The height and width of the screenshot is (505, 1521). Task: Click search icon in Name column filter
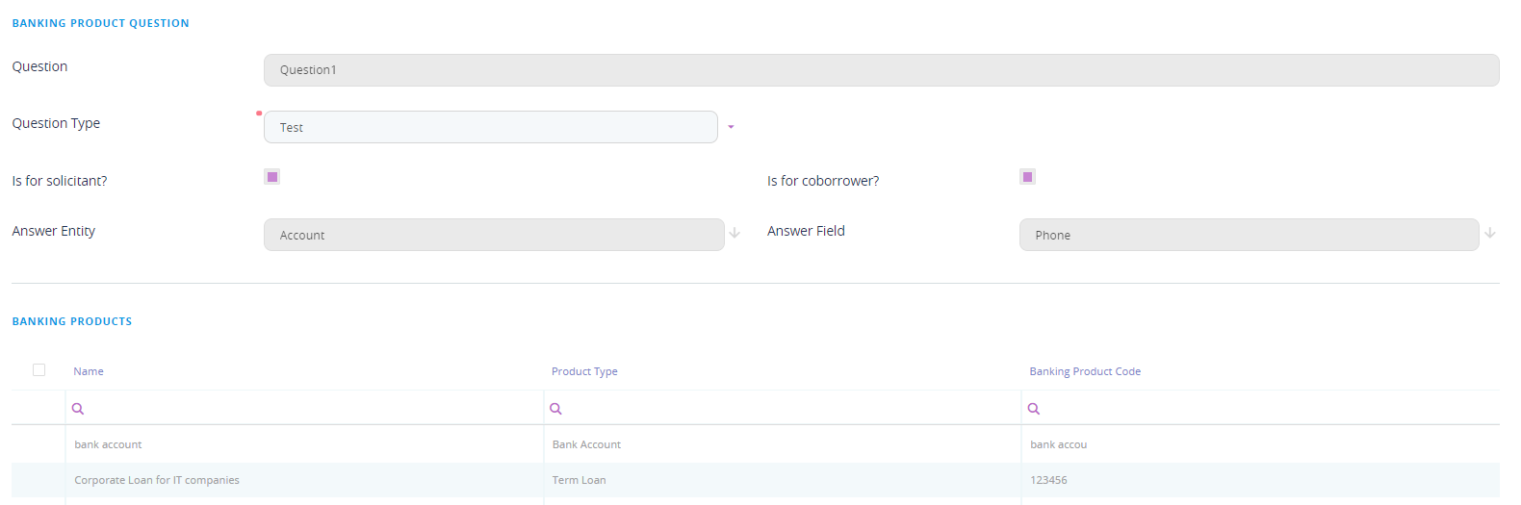click(x=78, y=409)
